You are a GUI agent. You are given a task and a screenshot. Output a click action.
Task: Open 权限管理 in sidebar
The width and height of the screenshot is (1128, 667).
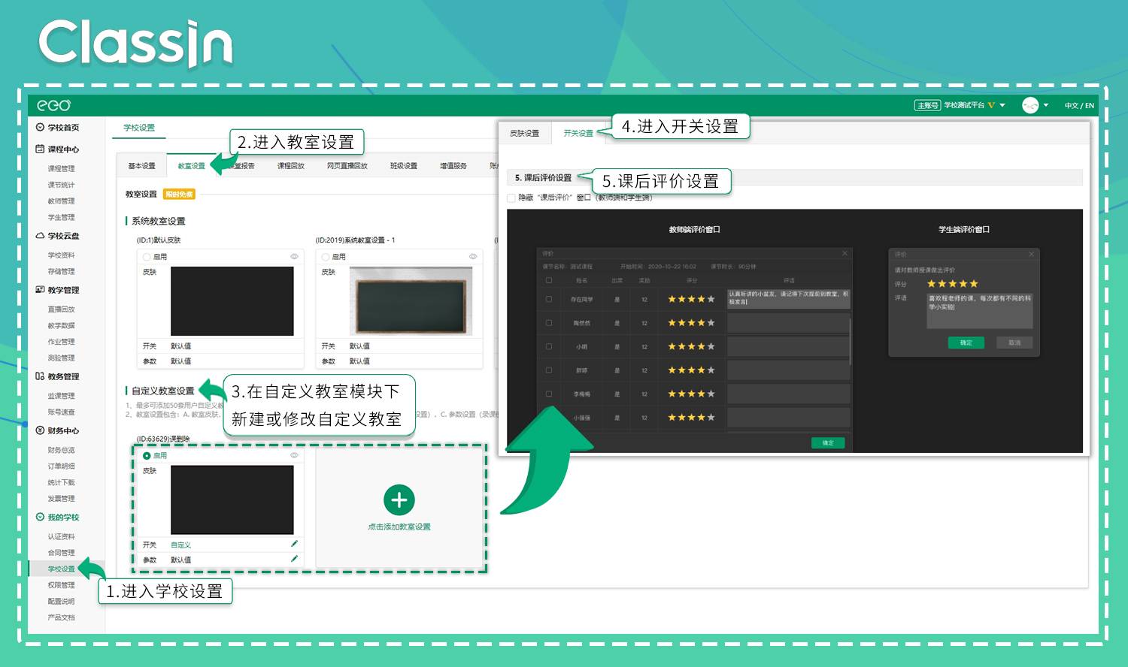coord(62,584)
